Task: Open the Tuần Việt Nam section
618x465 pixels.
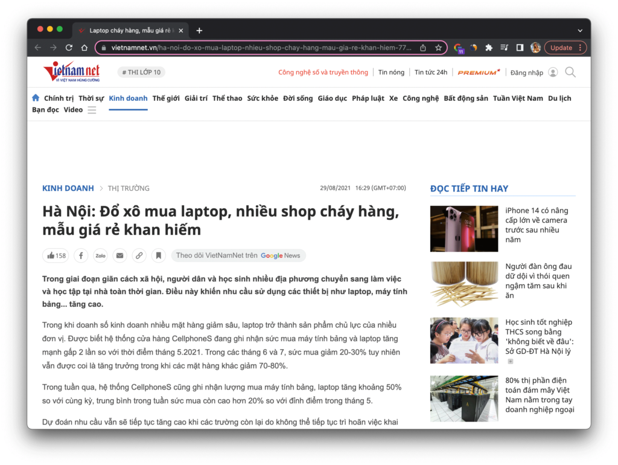Action: point(518,98)
